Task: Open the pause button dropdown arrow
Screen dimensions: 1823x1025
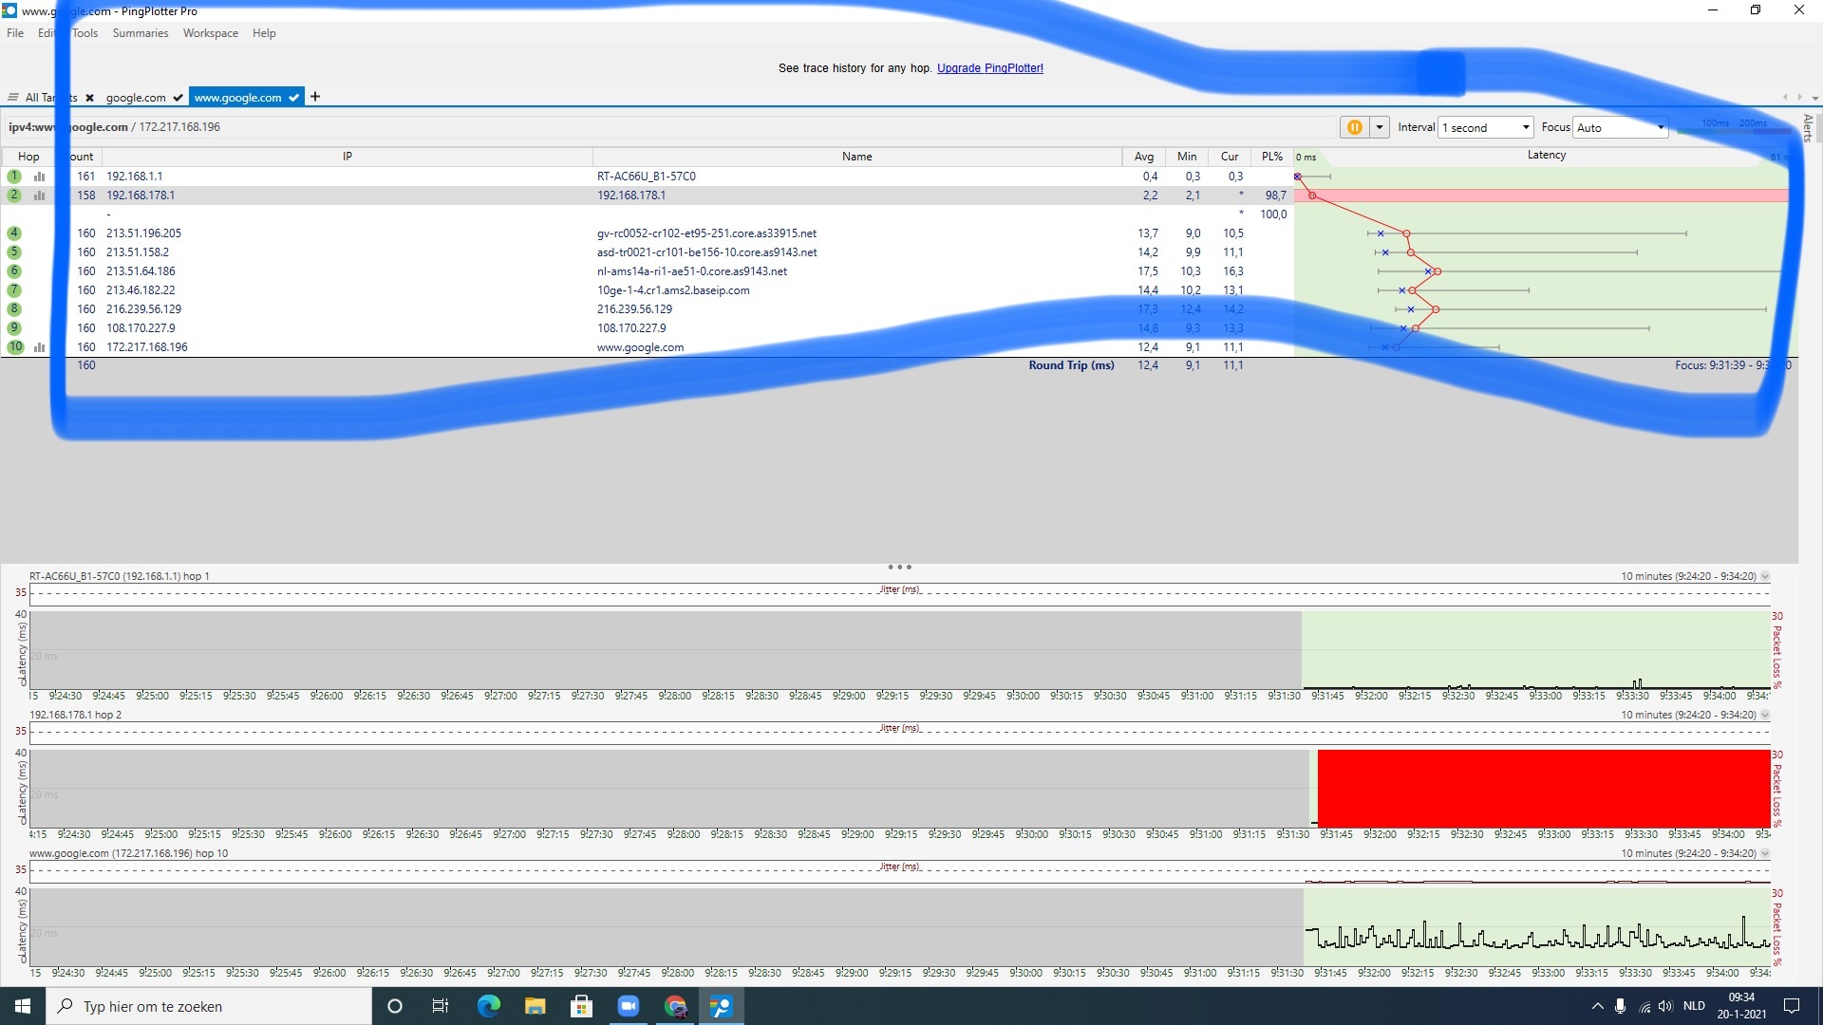Action: 1380,127
